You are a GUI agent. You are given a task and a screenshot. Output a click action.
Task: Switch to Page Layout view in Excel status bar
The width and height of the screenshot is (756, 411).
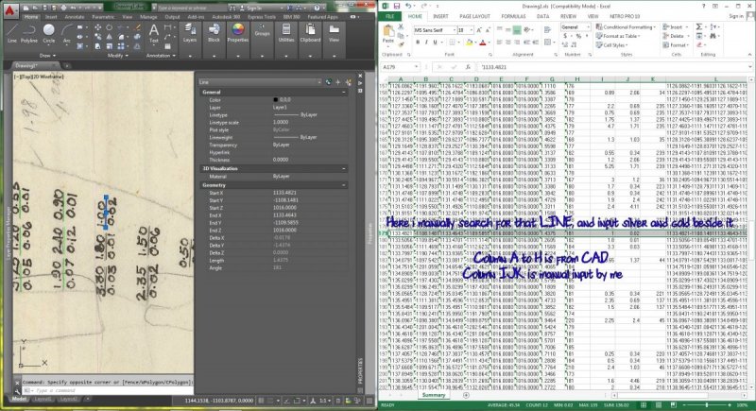pyautogui.click(x=658, y=405)
